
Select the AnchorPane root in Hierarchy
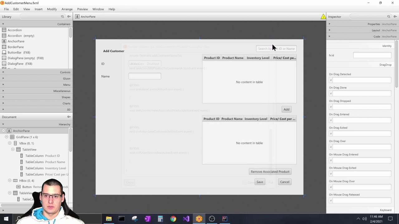34,131
